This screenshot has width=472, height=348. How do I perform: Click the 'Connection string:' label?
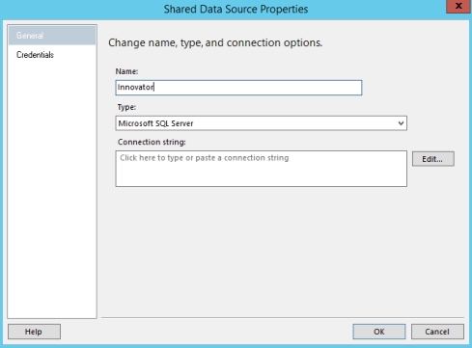(152, 142)
